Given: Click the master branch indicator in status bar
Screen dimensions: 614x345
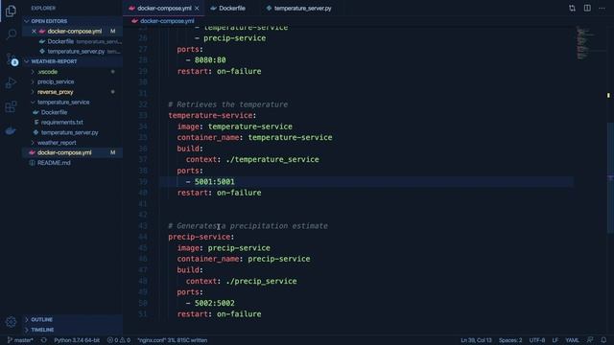Looking at the screenshot, I should point(20,340).
